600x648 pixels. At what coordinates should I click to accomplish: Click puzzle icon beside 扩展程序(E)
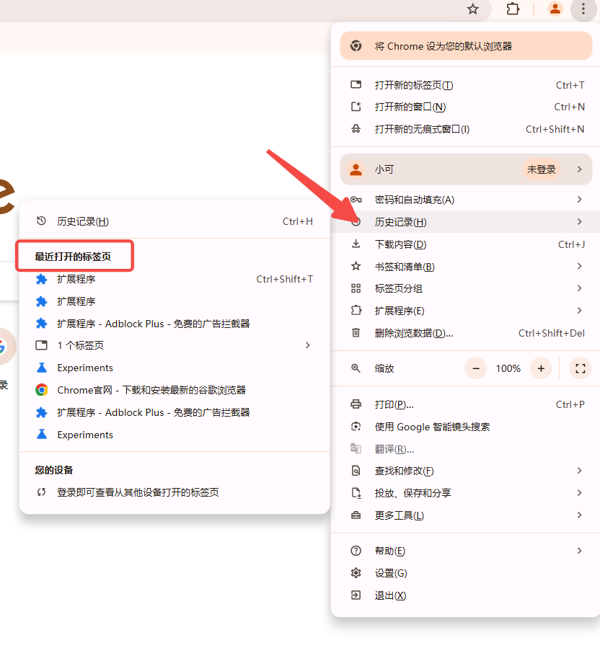coord(356,311)
